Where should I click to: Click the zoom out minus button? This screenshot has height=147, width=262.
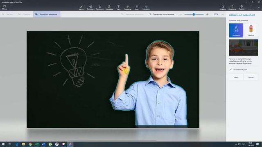point(181,14)
